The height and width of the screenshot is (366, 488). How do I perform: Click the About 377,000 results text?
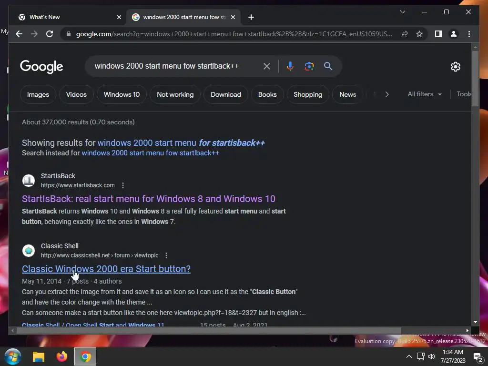(78, 122)
